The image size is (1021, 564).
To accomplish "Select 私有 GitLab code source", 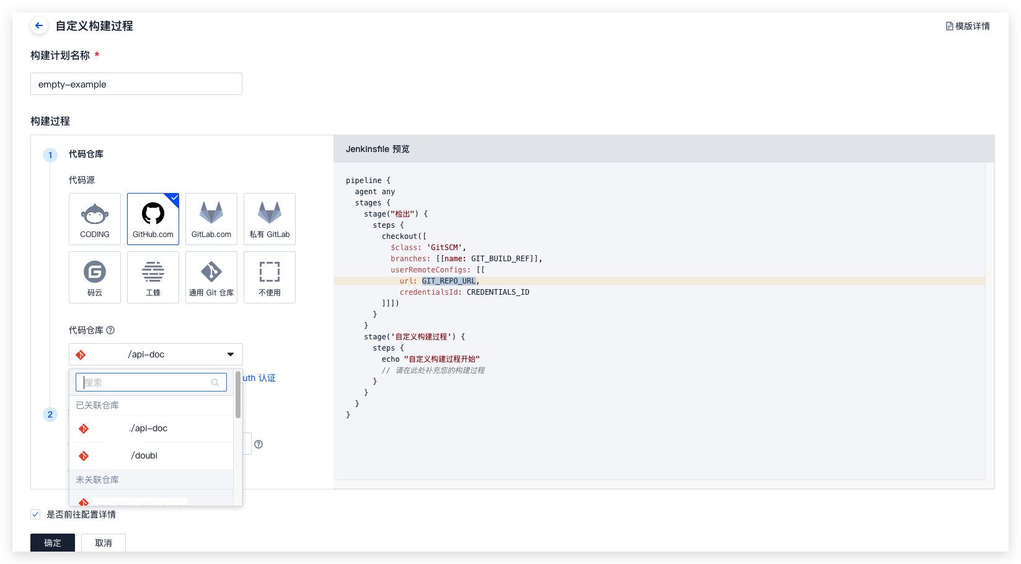I will click(x=270, y=219).
